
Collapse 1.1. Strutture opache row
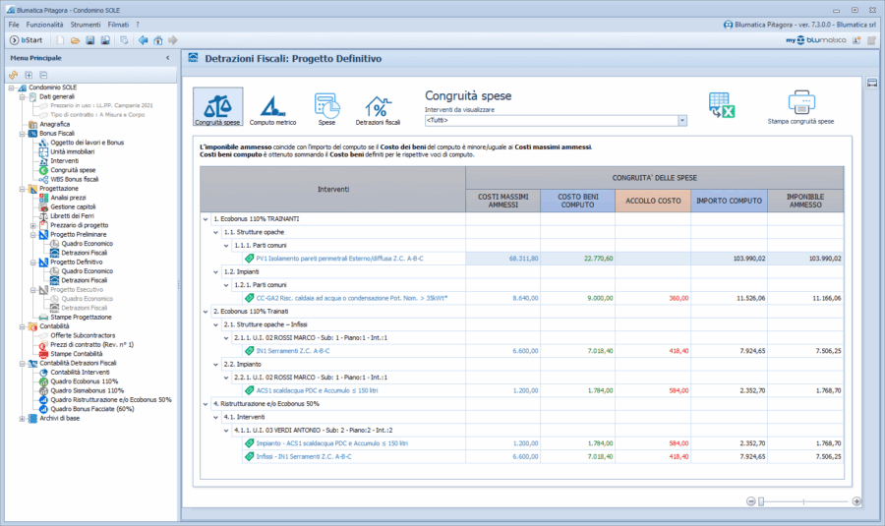click(x=215, y=232)
